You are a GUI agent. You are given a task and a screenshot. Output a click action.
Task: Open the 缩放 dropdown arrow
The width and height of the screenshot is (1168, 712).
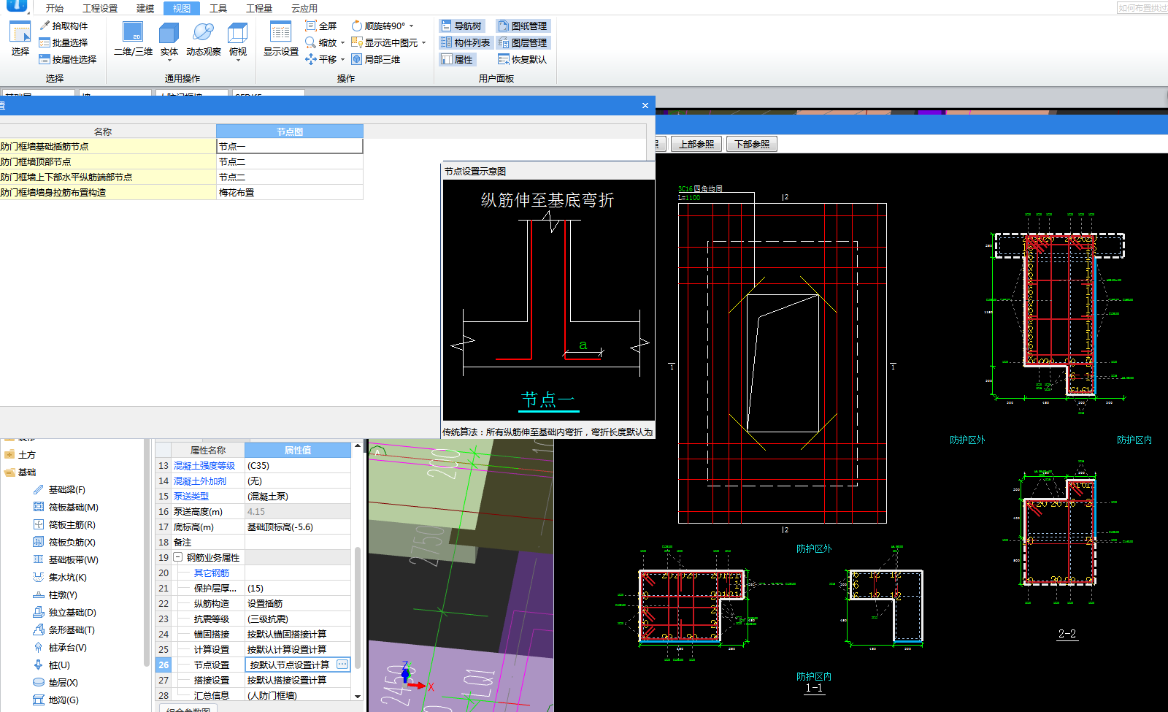342,42
